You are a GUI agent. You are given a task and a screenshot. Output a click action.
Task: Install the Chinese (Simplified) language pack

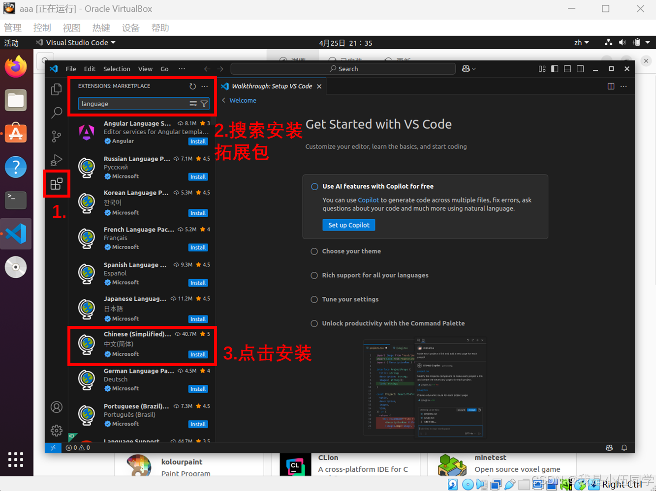pos(198,354)
